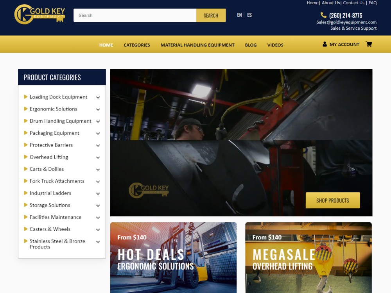
Task: Click the arrow bullet beside Loading Dock Equipment
Action: (x=25, y=96)
